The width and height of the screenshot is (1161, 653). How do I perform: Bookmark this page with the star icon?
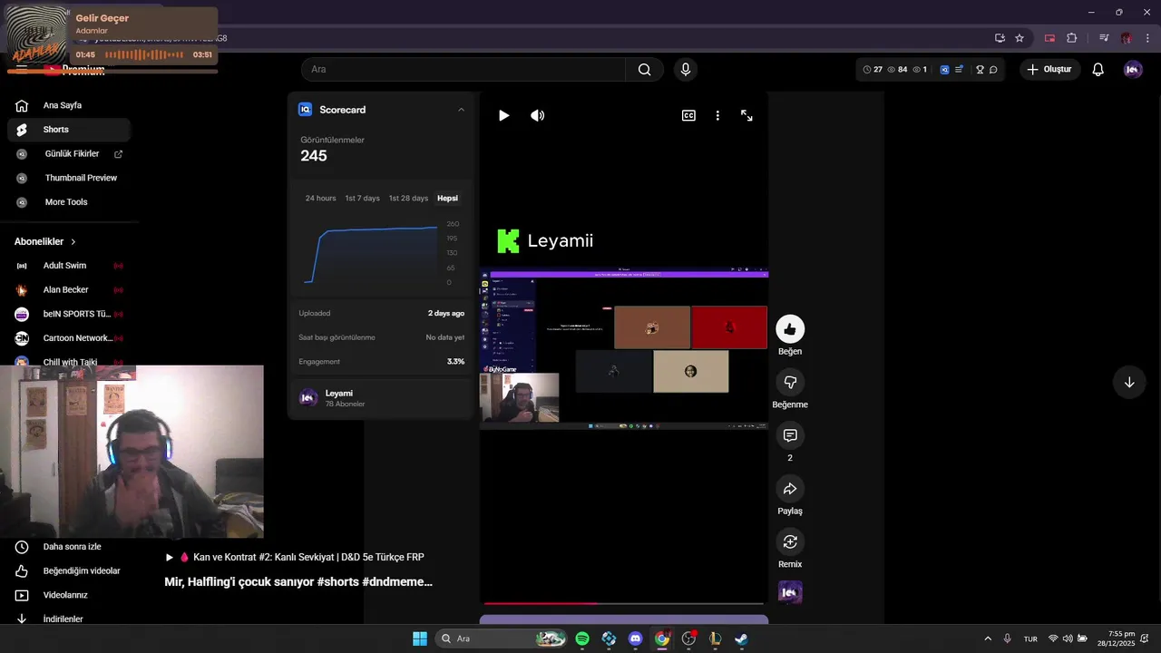click(1020, 38)
